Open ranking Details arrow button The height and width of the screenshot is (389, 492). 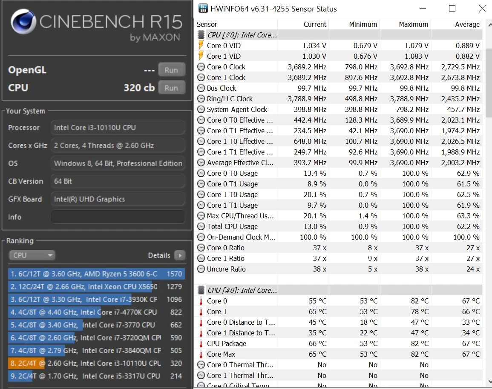(180, 255)
